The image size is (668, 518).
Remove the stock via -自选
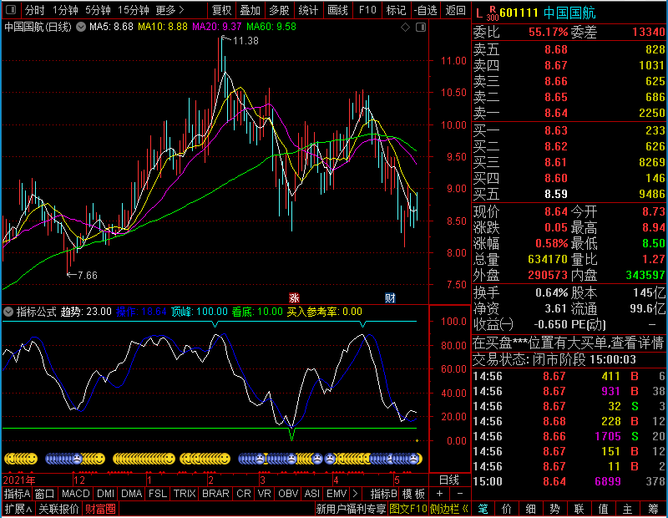click(425, 10)
